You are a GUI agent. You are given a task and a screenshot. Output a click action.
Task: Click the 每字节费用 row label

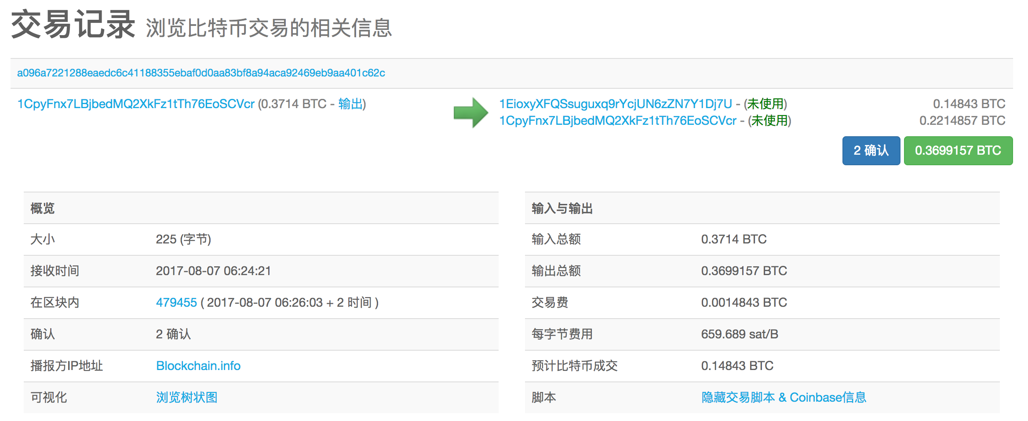(562, 334)
